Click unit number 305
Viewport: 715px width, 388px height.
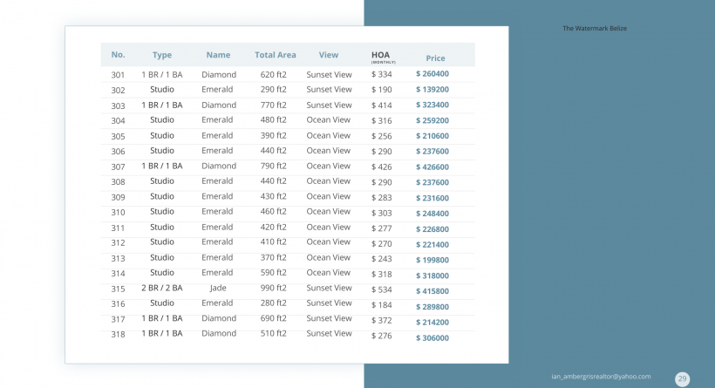(118, 136)
